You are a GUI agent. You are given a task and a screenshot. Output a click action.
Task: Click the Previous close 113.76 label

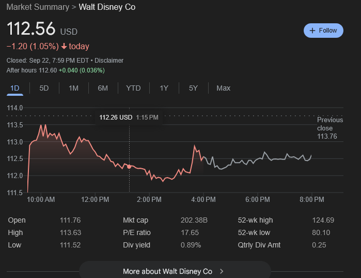point(330,128)
